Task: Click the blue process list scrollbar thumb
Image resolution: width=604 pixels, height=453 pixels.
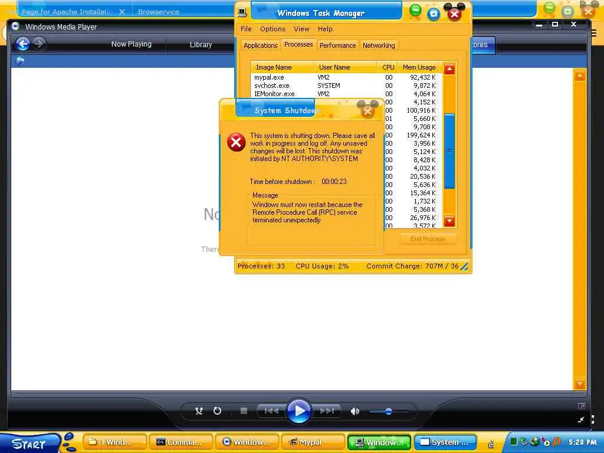Action: [449, 151]
